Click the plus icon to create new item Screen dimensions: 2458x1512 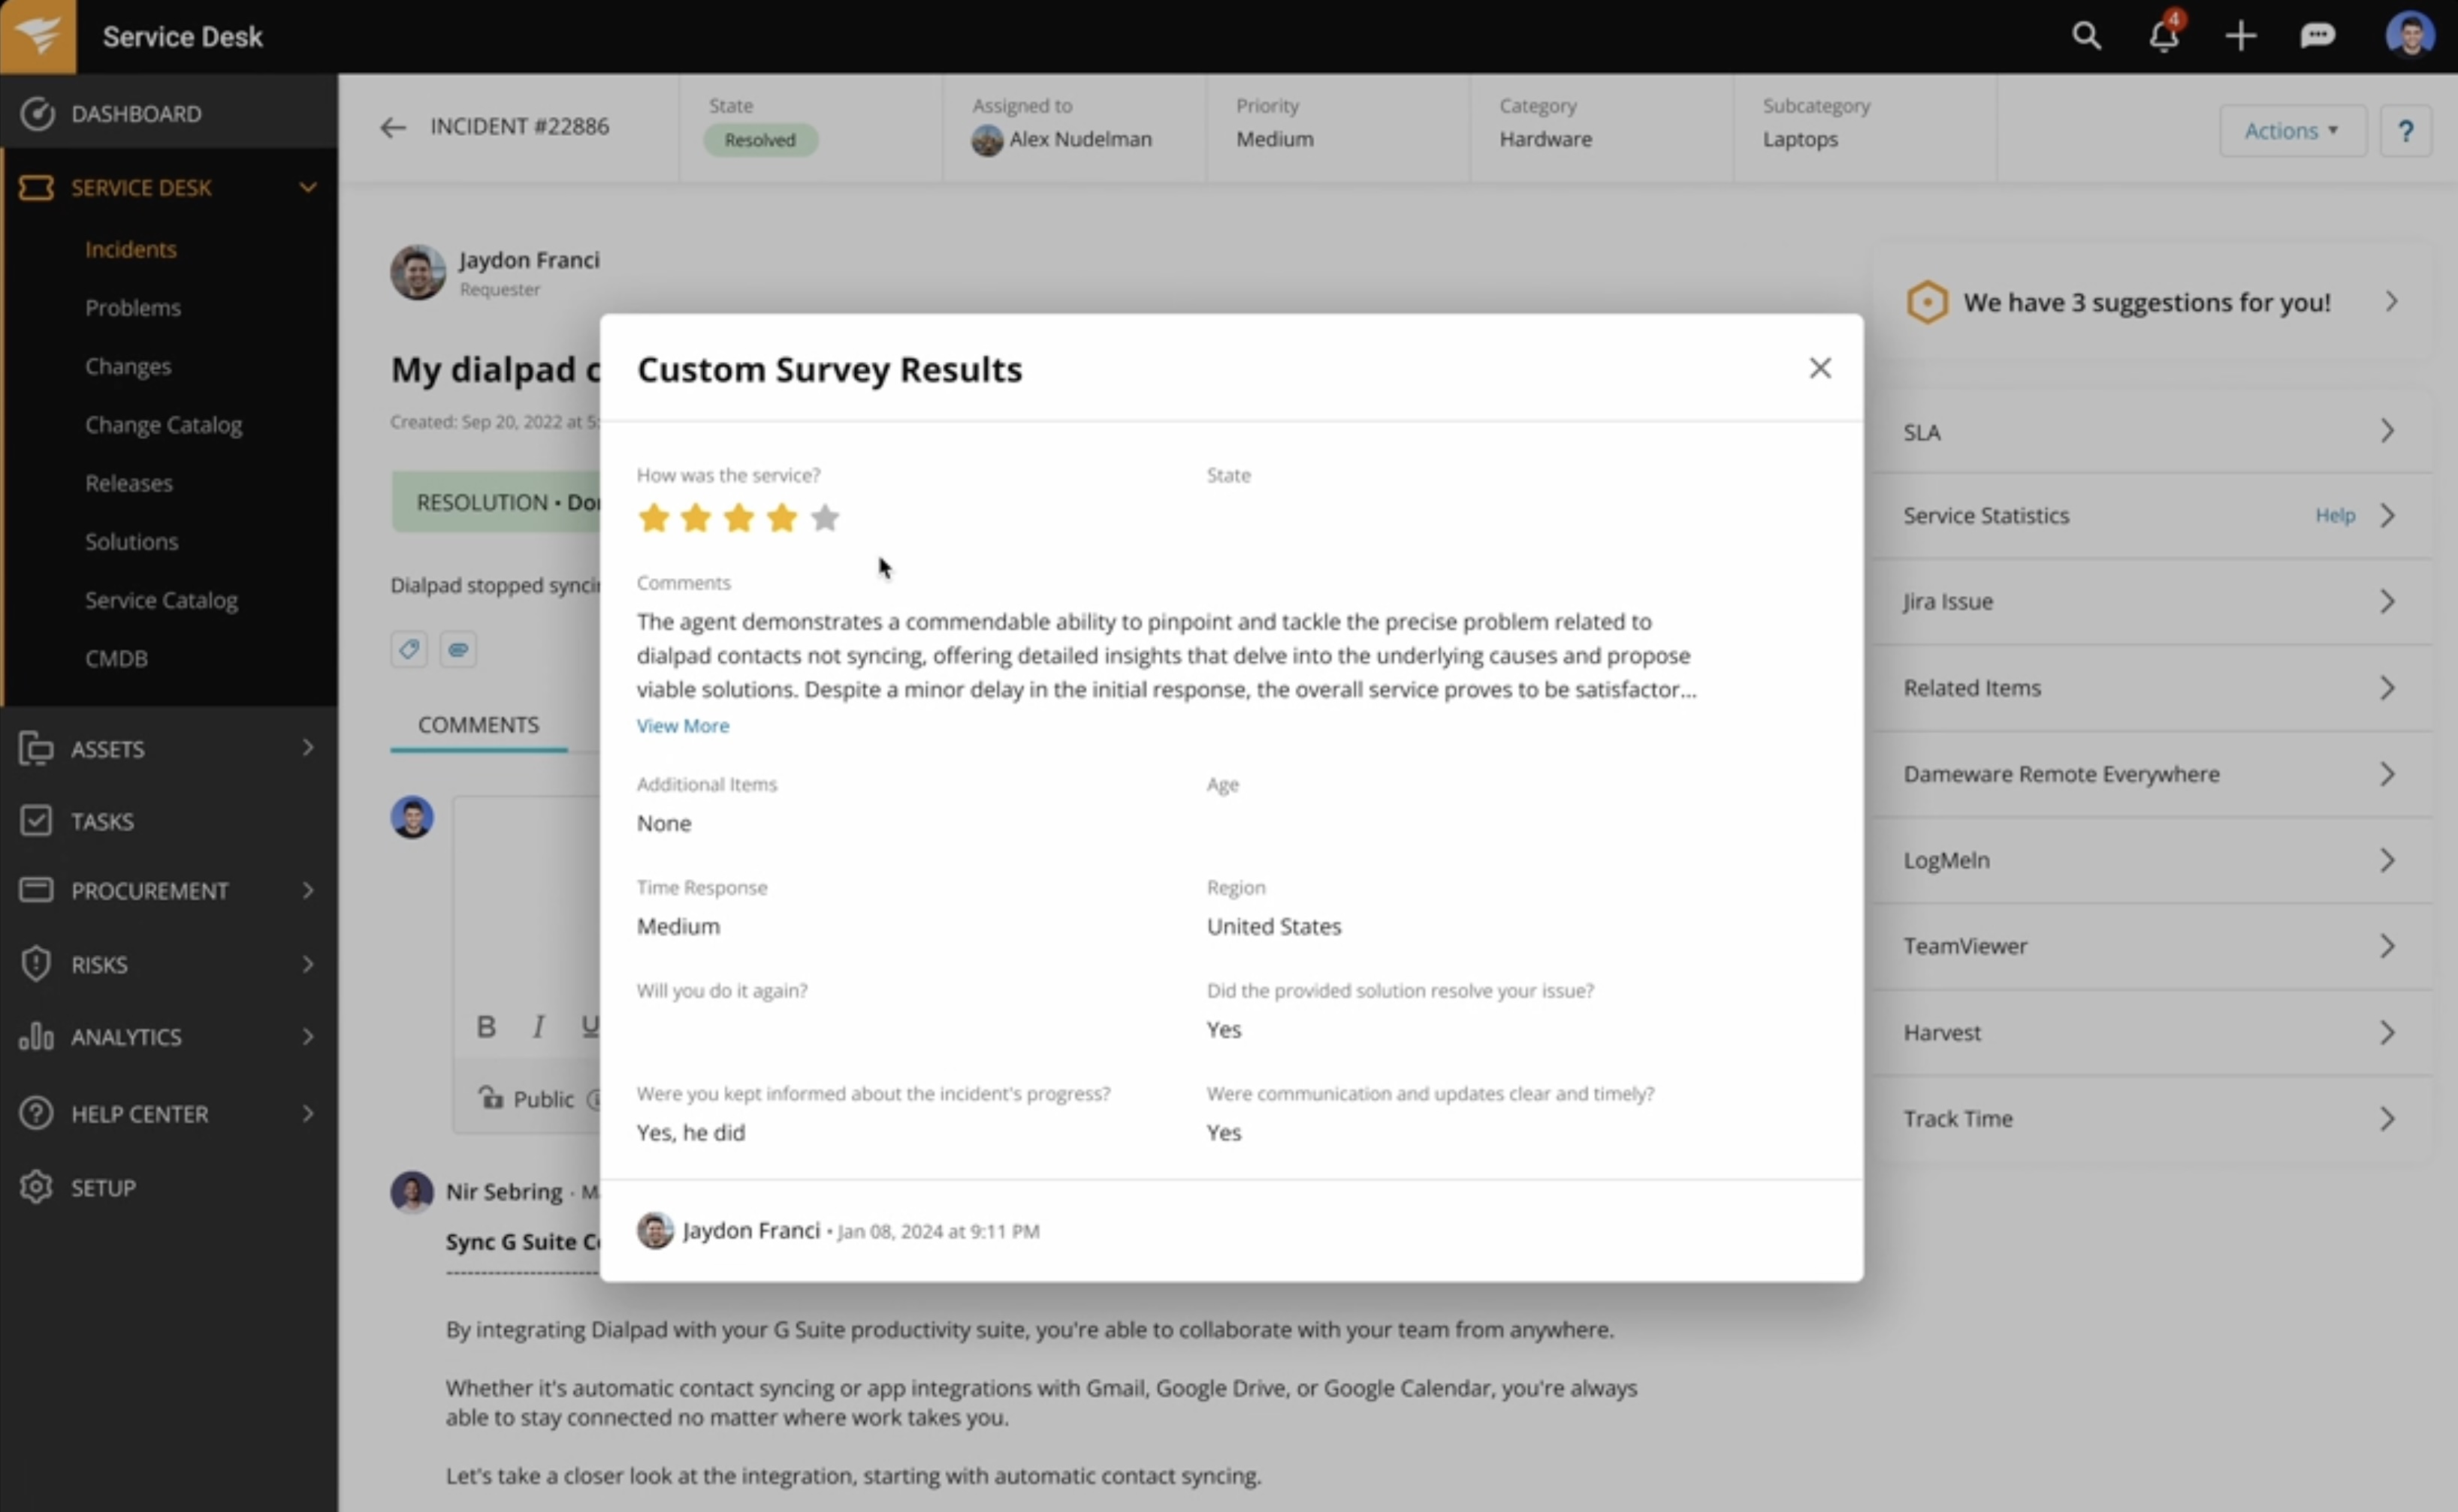2240,37
